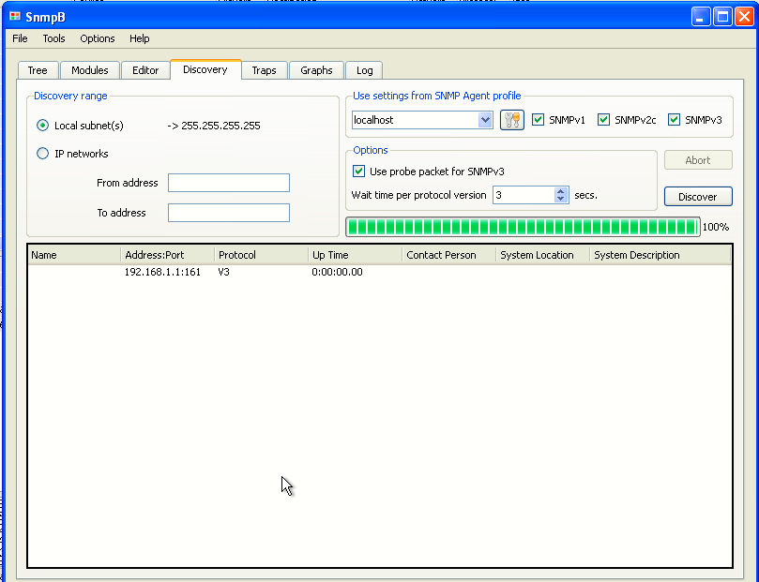The height and width of the screenshot is (582, 759).
Task: Select the 192.168.1.1:161 result row
Action: [x=379, y=272]
